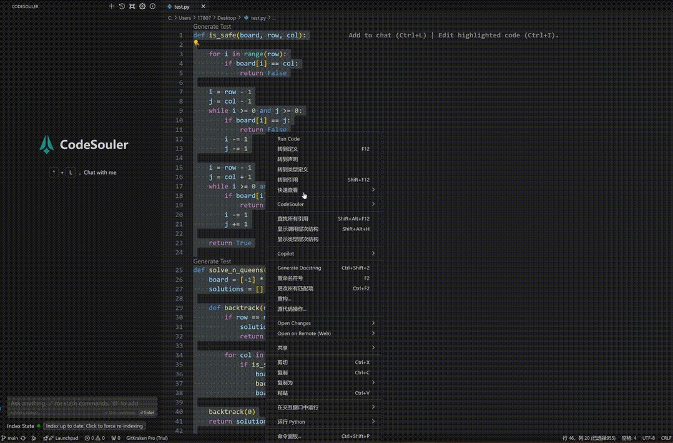This screenshot has width=673, height=443.
Task: Choose 源代码操作... menu entry
Action: (x=324, y=309)
